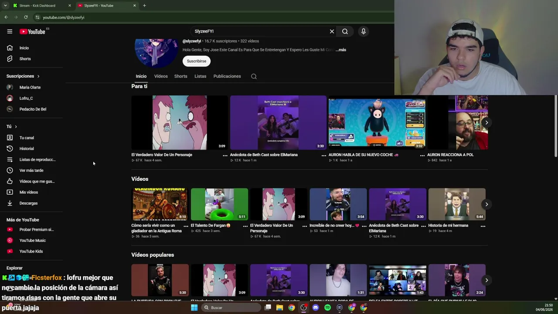Open YouTube Kids from the sidebar
558x314 pixels.
click(31, 251)
